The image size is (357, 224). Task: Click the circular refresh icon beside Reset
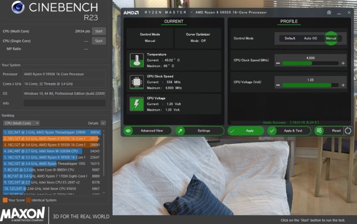pyautogui.click(x=348, y=131)
